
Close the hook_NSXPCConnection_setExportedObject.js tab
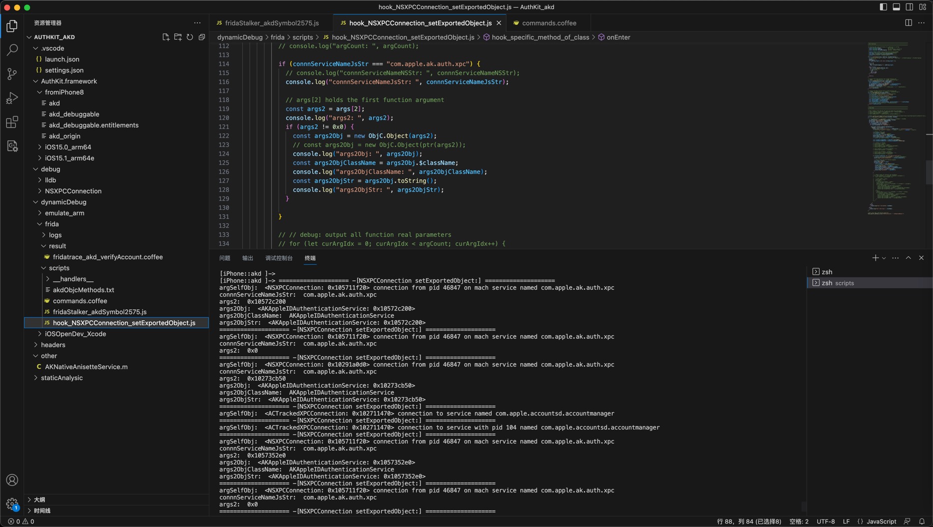pyautogui.click(x=498, y=23)
